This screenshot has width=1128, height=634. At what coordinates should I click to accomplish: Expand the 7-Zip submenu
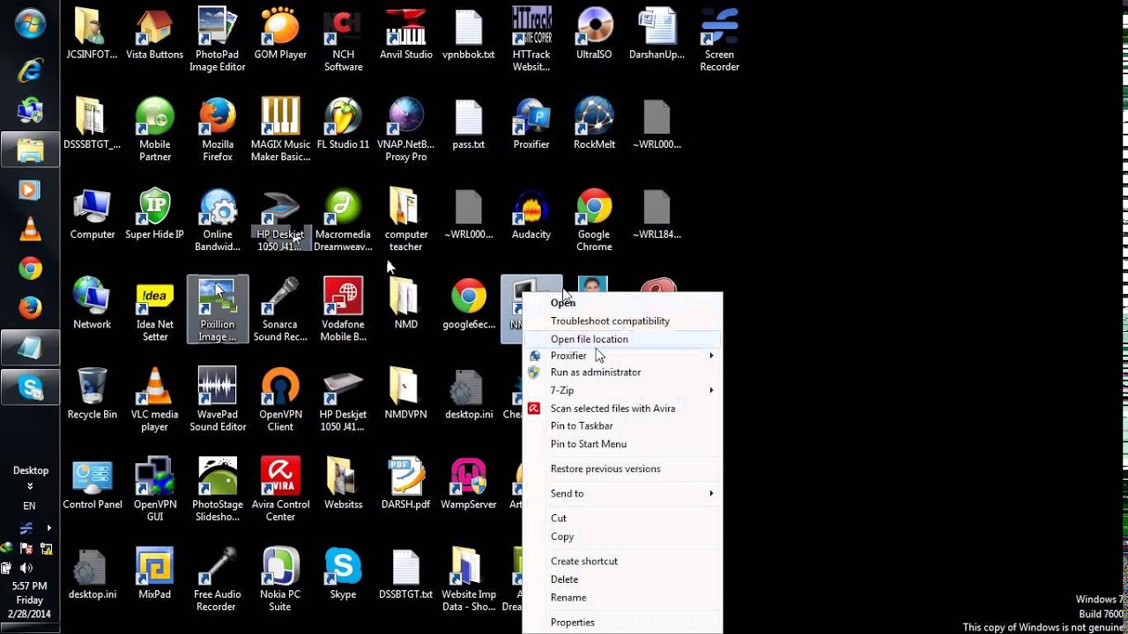tap(622, 390)
